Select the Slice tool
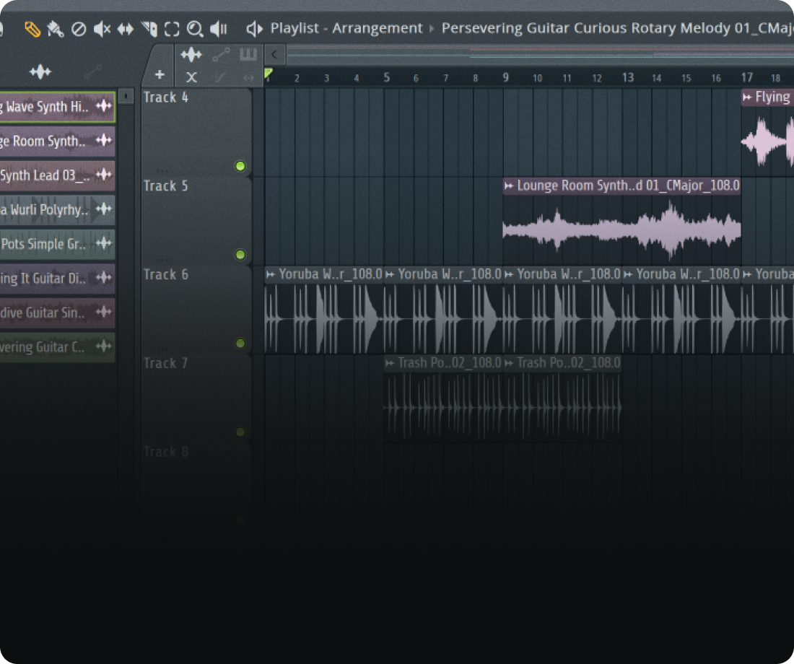Viewport: 794px width, 664px height. coord(149,29)
